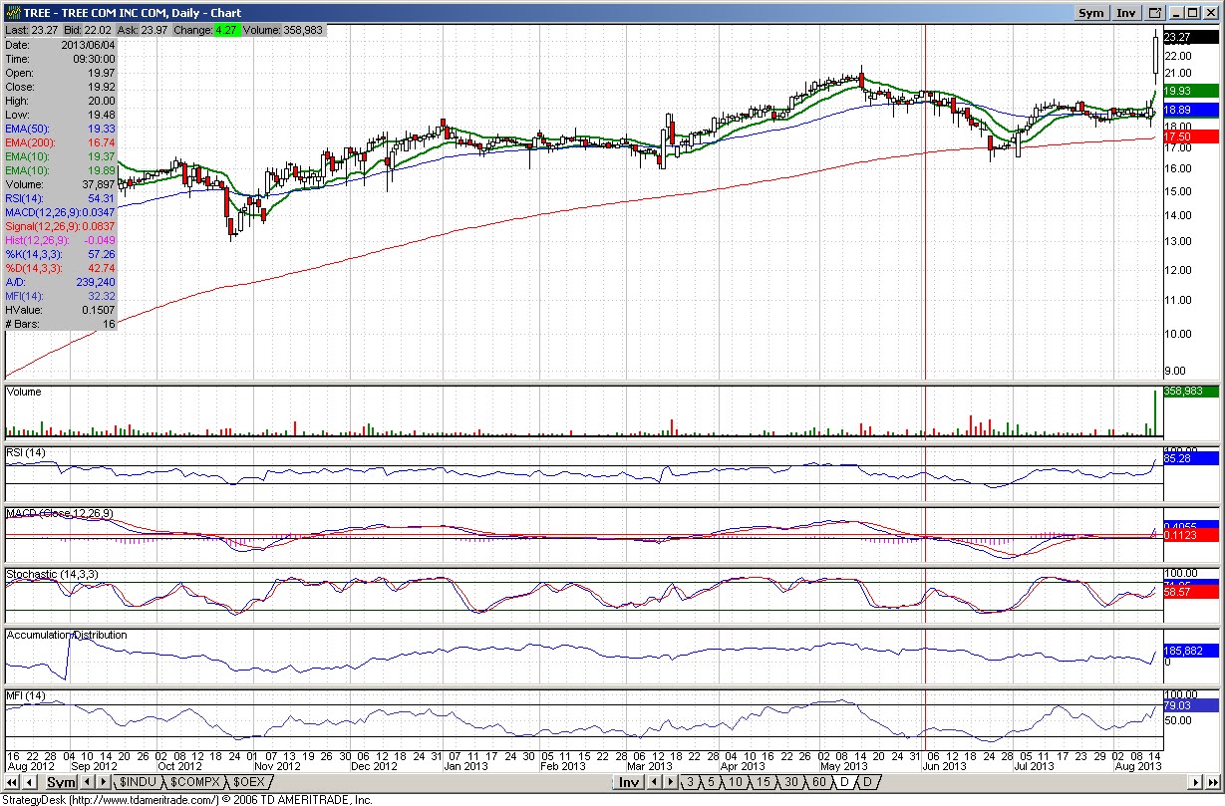The image size is (1225, 806).
Task: Click the last white candlestick near 23.27
Action: click(1155, 55)
